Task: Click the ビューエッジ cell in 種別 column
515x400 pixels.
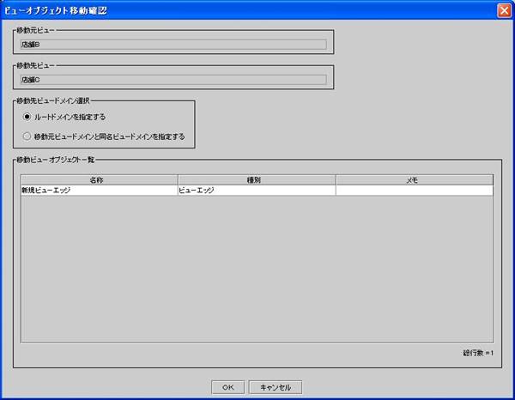Action: click(256, 191)
